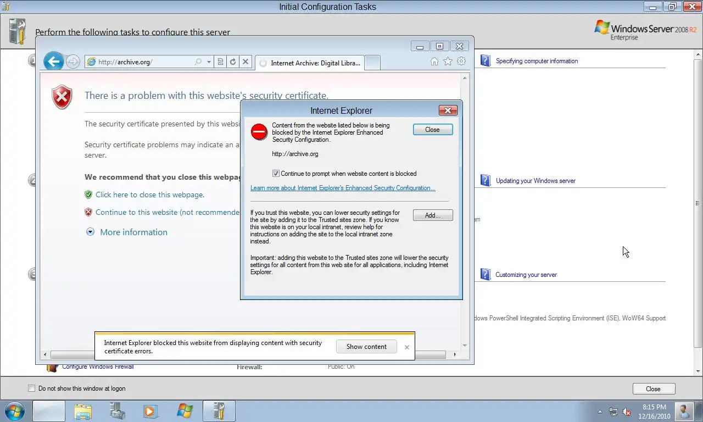This screenshot has width=703, height=422.
Task: Click the IE page vertical scrollbar down arrow
Action: point(465,346)
